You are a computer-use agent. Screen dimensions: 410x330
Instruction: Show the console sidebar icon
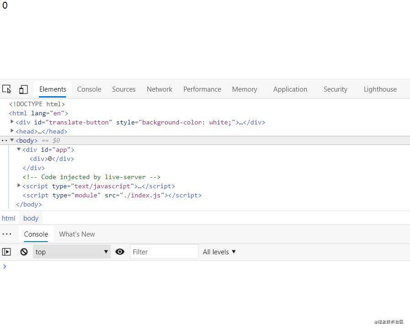coord(6,252)
